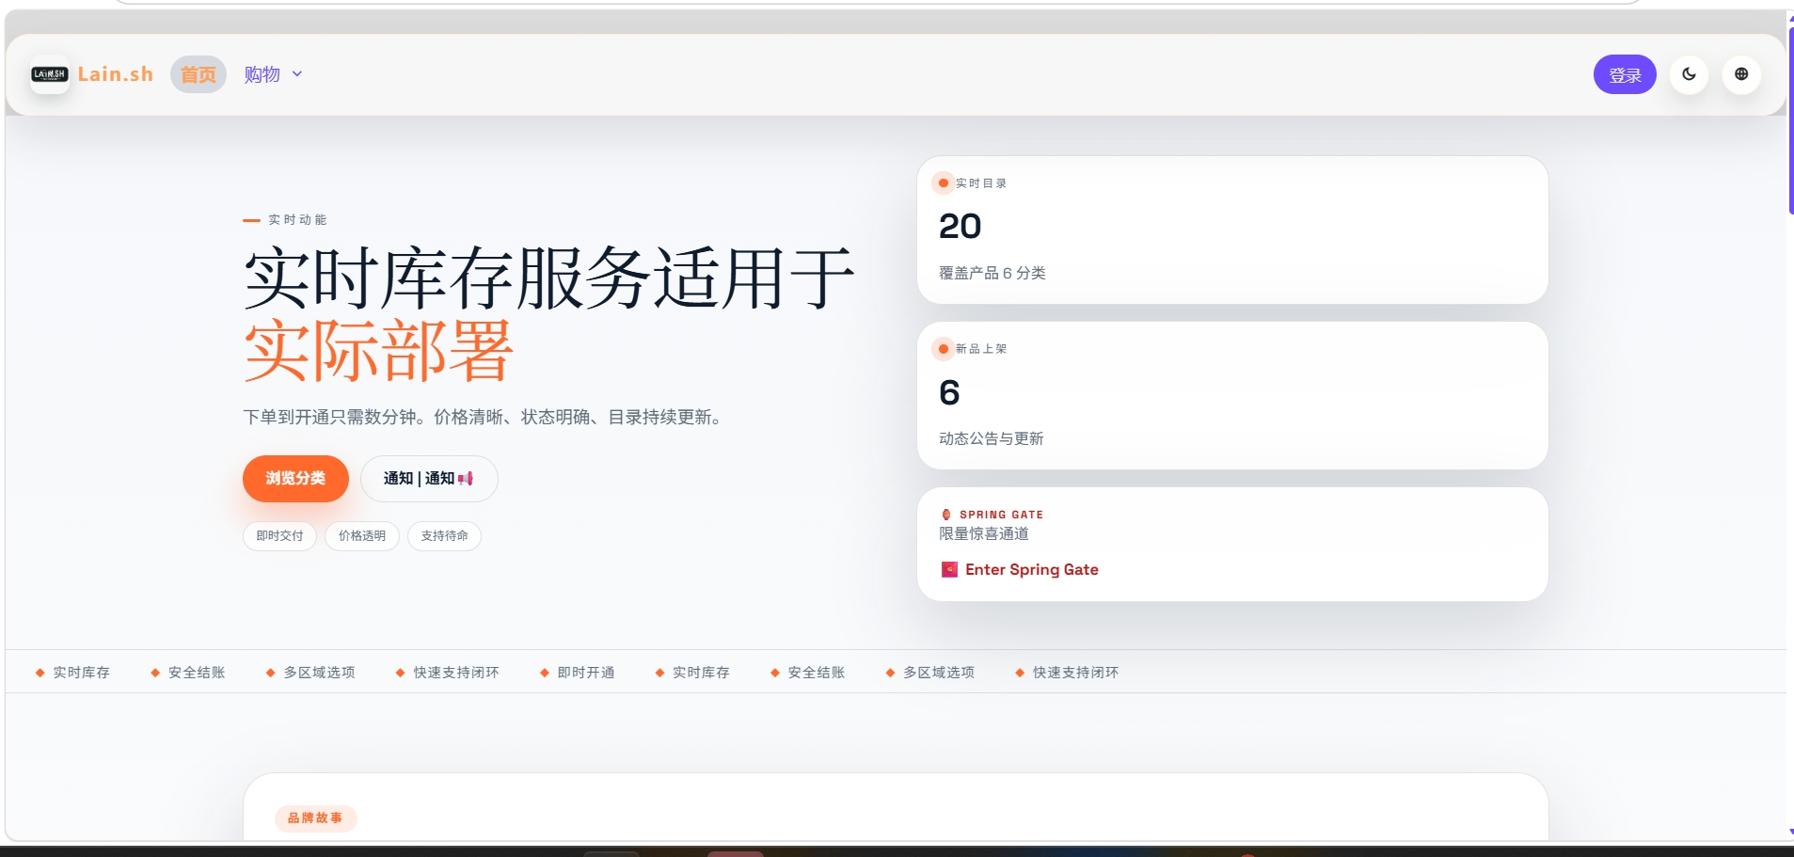
Task: Click the orange dot in 新品上架 card
Action: [943, 349]
